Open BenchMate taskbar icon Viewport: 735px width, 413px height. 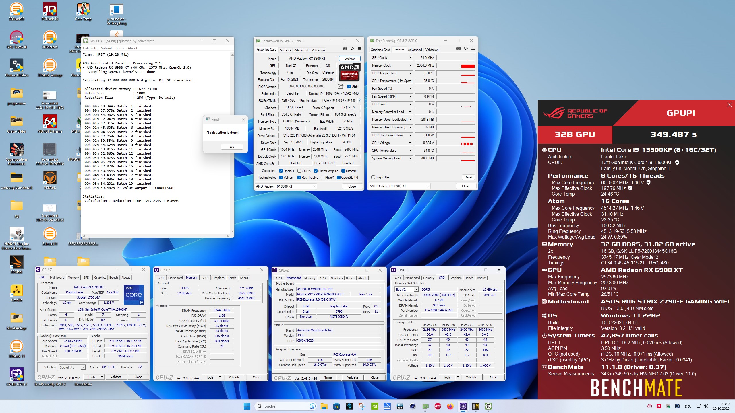coord(475,406)
